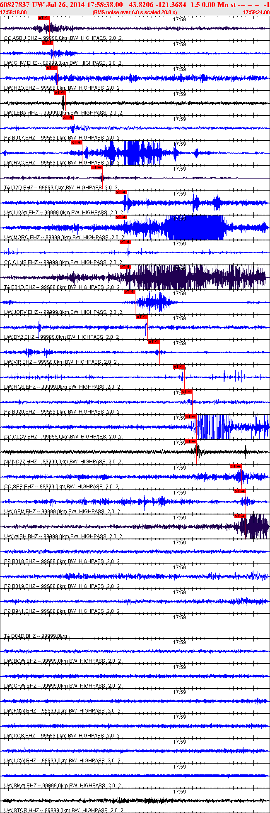Image resolution: width=270 pixels, height=813 pixels.
Task: Click the PB.B017 EHZ station label
Action: (62, 138)
